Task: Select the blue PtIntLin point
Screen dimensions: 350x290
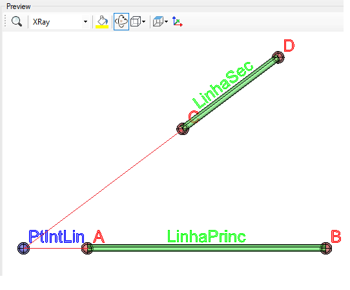Action: 23,248
